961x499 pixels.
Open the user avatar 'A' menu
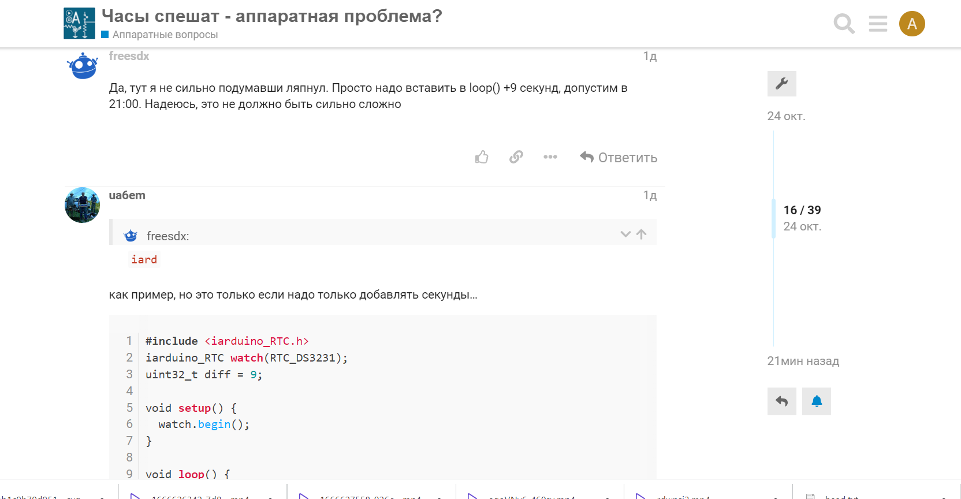click(912, 24)
